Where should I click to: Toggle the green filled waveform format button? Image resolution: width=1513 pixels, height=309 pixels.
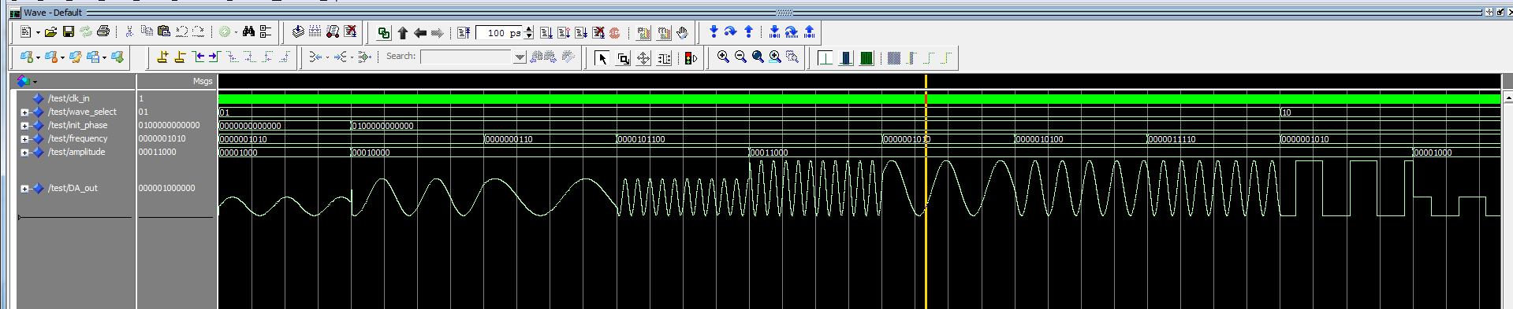point(866,57)
